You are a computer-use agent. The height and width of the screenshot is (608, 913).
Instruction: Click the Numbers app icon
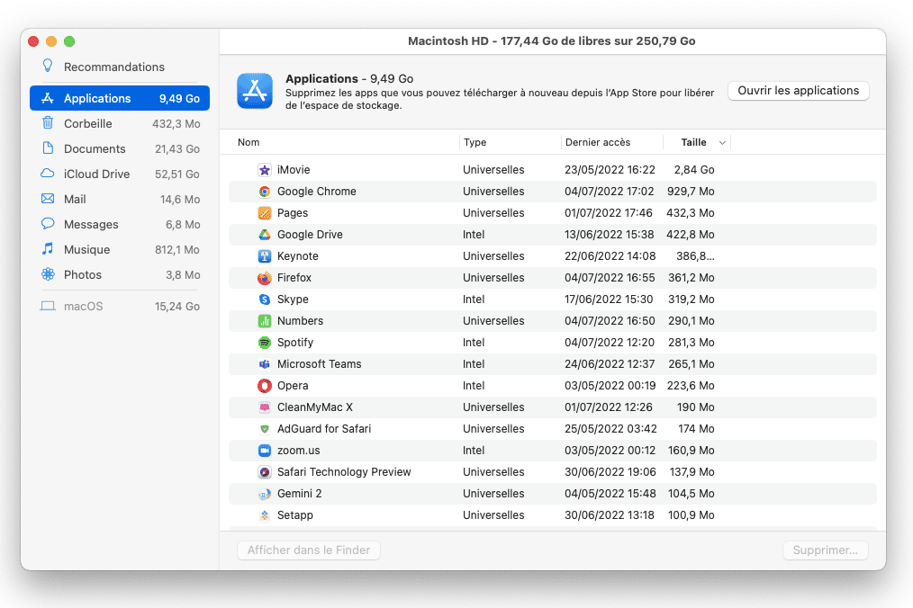pyautogui.click(x=265, y=320)
